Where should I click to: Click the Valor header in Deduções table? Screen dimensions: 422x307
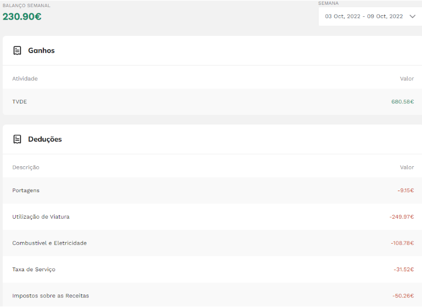click(407, 167)
